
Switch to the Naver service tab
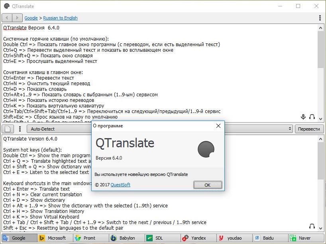306,238
